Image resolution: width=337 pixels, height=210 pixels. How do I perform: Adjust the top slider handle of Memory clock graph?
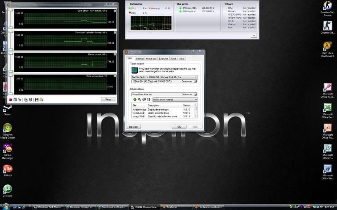pyautogui.click(x=11, y=54)
